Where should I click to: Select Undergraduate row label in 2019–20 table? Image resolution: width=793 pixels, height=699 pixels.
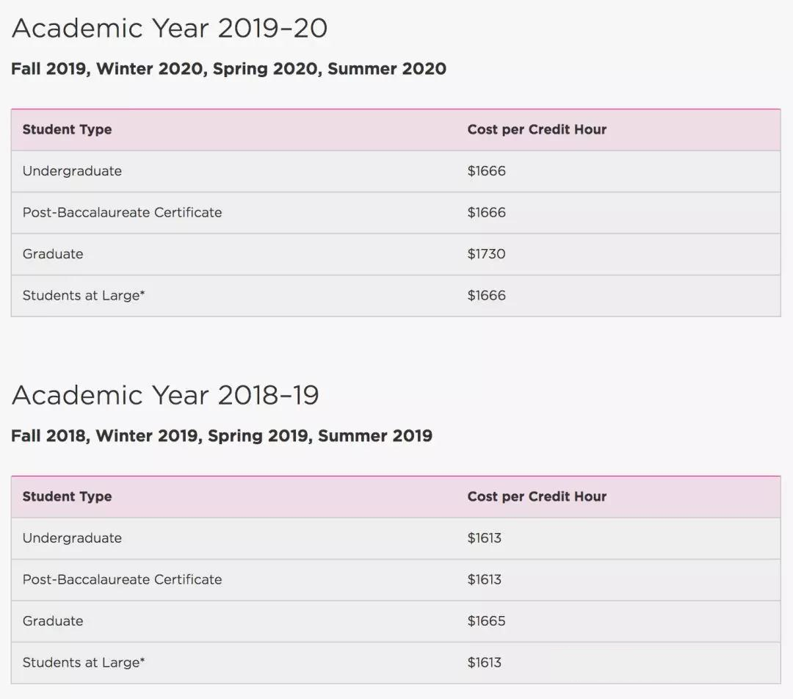(72, 171)
